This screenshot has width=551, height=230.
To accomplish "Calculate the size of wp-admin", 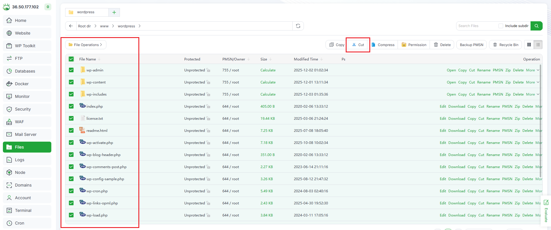I will tap(268, 70).
